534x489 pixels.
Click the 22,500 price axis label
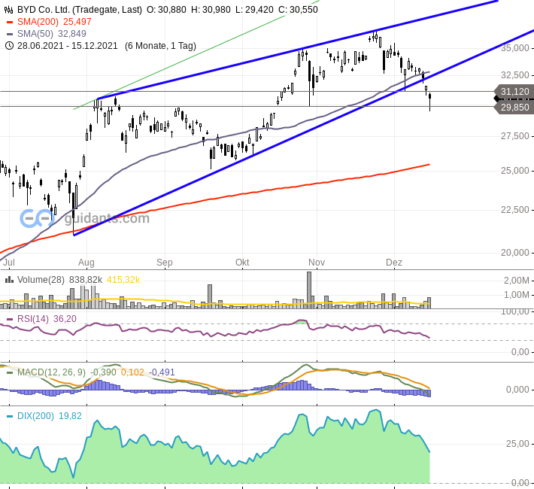click(x=515, y=210)
